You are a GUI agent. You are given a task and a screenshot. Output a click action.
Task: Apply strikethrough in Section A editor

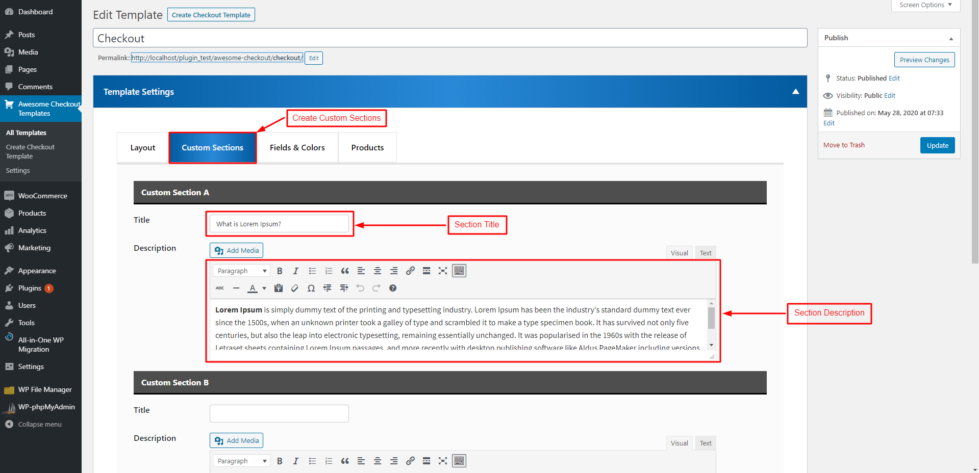coord(220,288)
